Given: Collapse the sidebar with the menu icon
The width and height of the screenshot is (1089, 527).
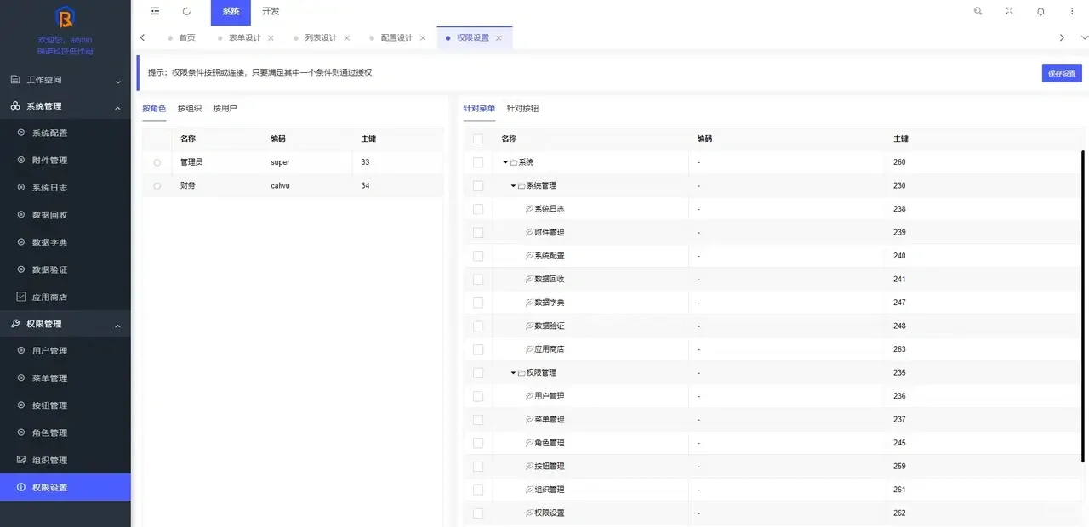Looking at the screenshot, I should (x=154, y=11).
